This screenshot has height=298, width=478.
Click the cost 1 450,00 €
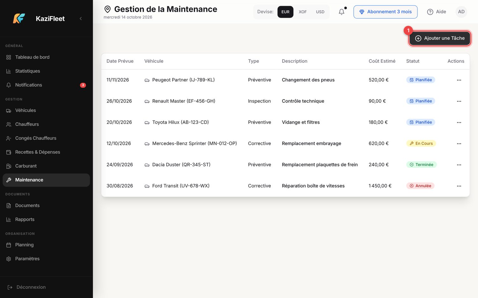(x=380, y=186)
